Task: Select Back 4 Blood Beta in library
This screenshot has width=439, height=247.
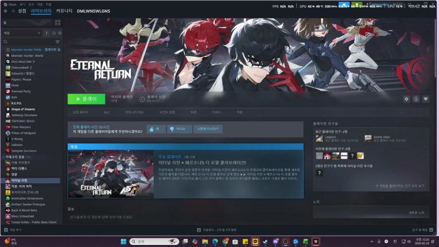Action: (24, 210)
